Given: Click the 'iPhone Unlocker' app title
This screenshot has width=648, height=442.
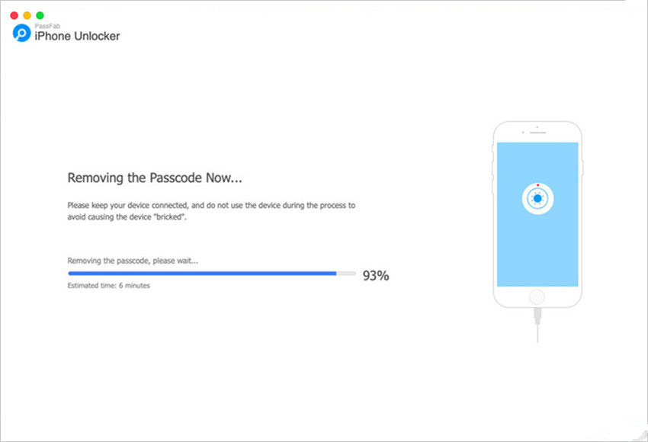Looking at the screenshot, I should [x=77, y=36].
